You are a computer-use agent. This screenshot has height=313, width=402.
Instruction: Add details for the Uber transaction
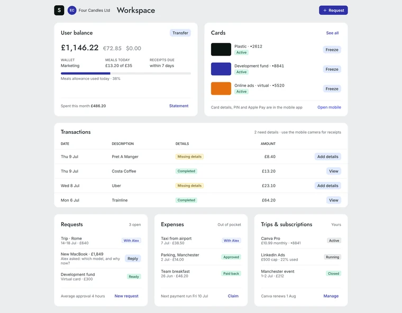coord(327,186)
